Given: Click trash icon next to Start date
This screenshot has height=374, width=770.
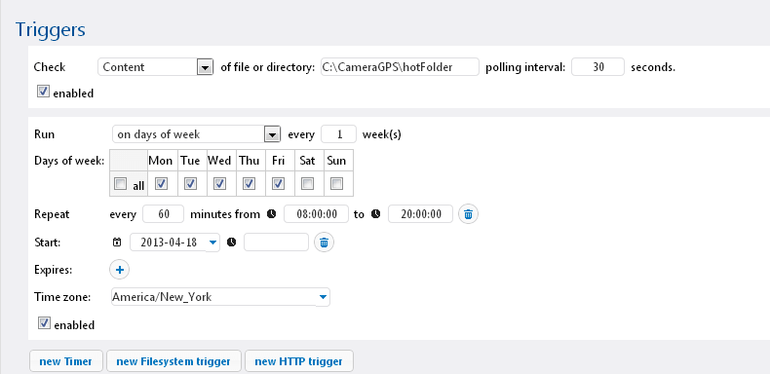Looking at the screenshot, I should coord(325,243).
